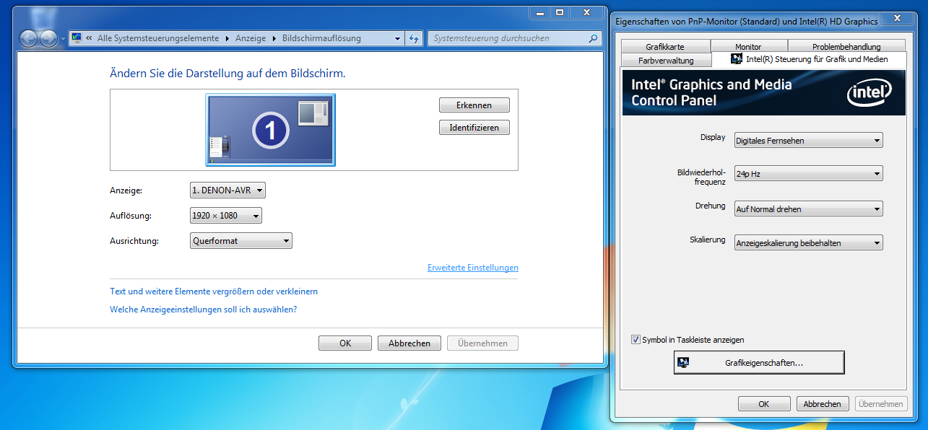This screenshot has width=928, height=430.
Task: Click icon on Grafikeigenschaften button
Action: click(683, 362)
